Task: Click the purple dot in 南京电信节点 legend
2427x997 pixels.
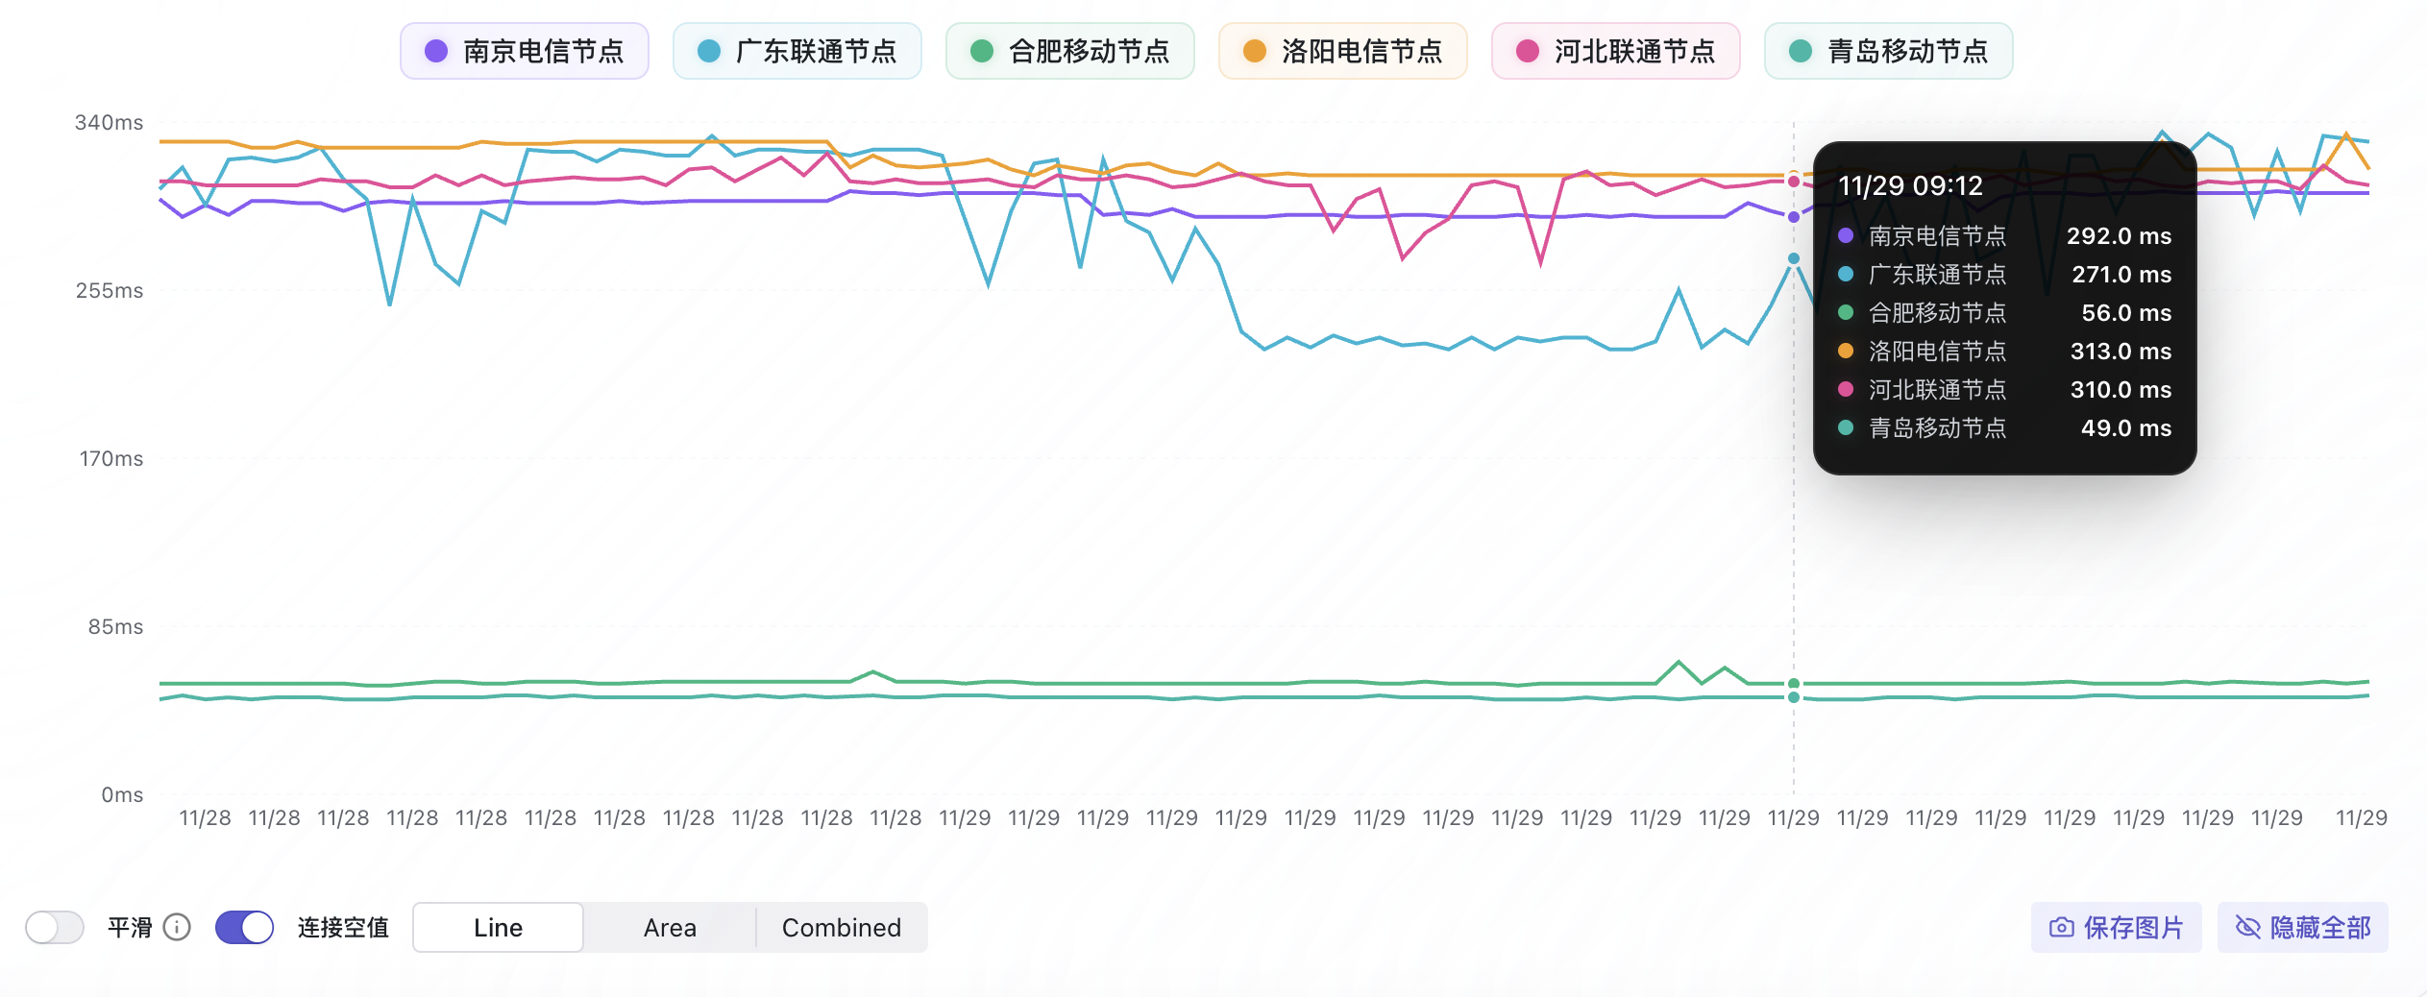Action: 437,51
